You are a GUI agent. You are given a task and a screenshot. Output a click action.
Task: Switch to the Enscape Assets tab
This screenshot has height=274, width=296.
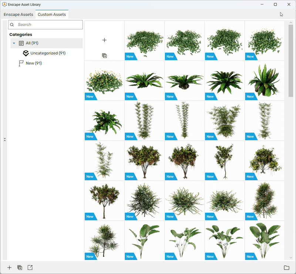18,14
